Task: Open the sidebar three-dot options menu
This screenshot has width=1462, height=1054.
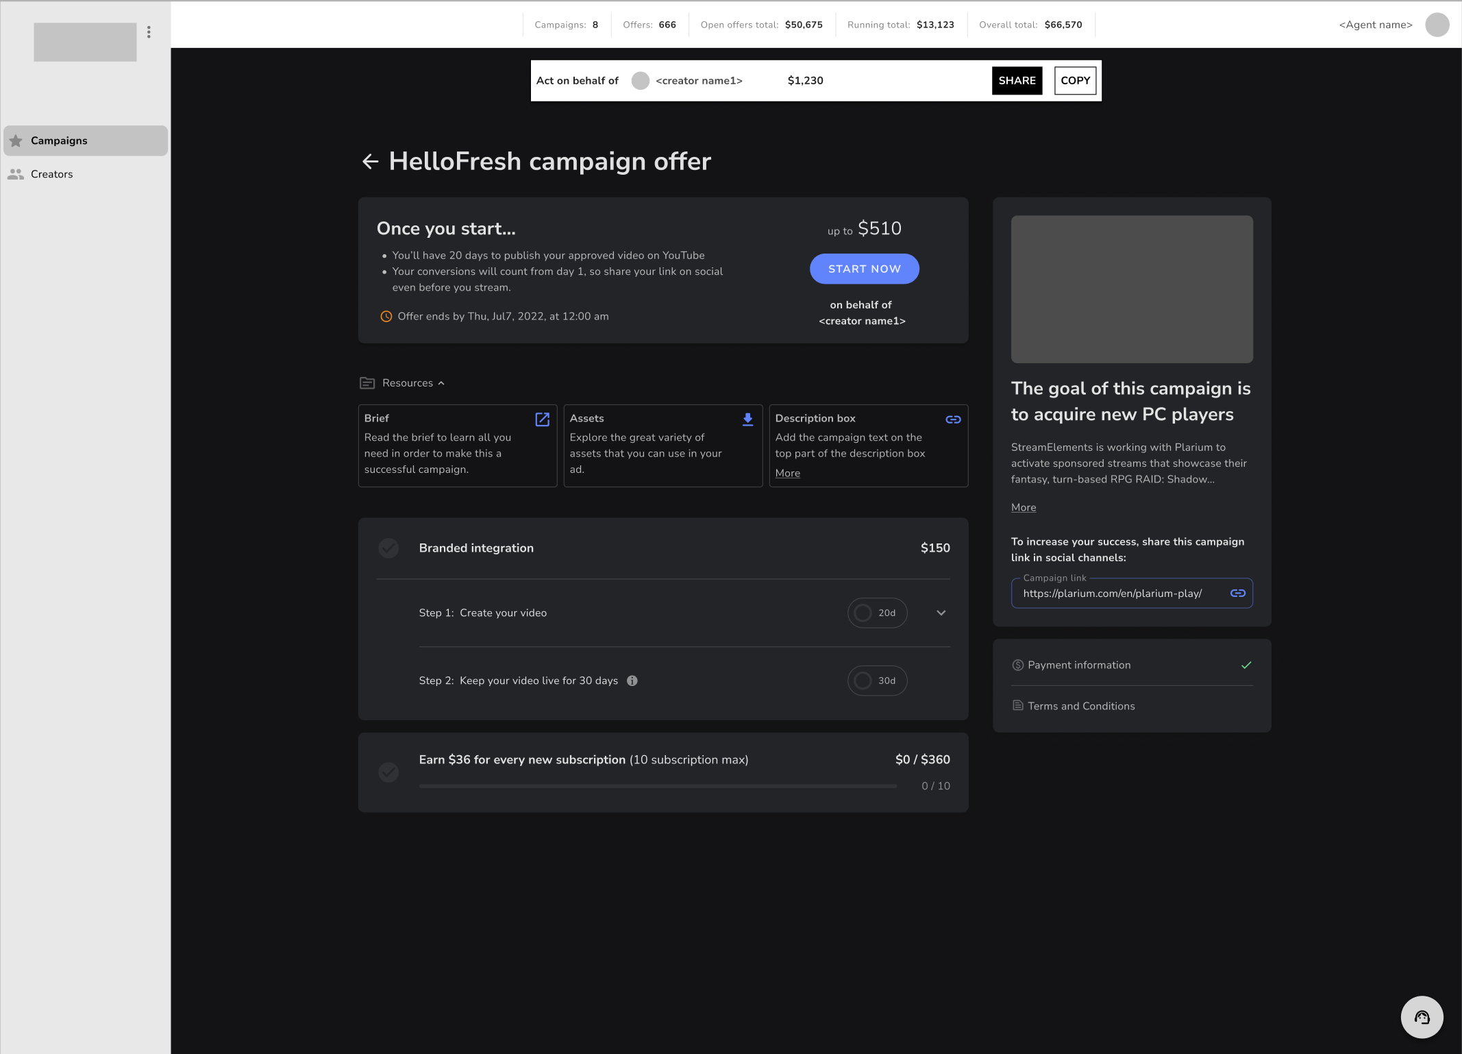Action: tap(149, 32)
